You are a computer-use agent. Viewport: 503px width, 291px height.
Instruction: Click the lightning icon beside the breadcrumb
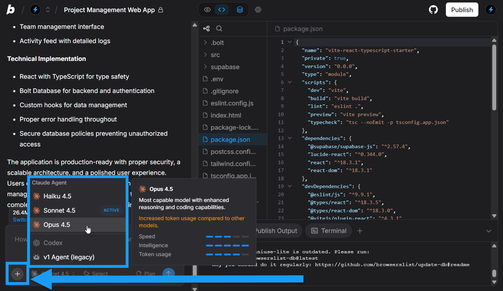point(35,10)
